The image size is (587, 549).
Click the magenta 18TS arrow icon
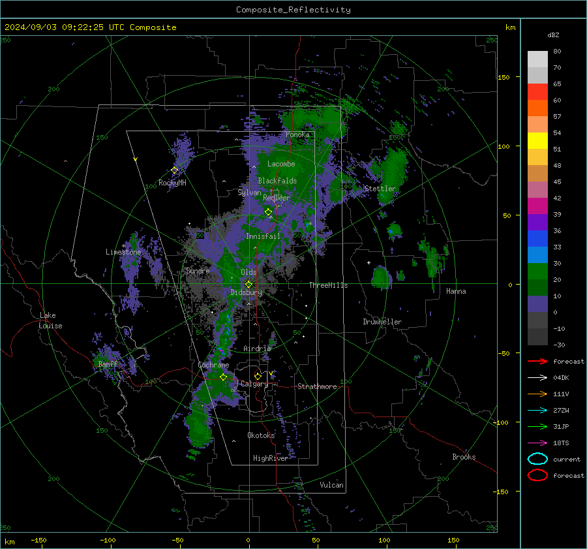click(537, 443)
